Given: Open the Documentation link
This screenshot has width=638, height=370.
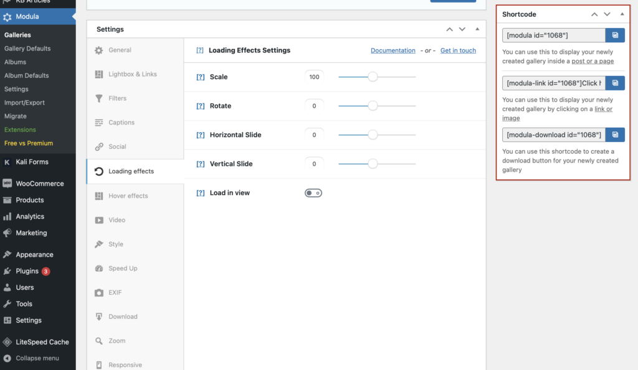Looking at the screenshot, I should (x=393, y=50).
